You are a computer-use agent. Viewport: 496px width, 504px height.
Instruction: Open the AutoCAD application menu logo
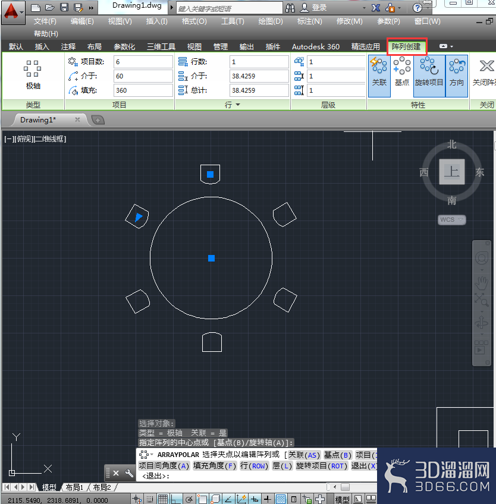pyautogui.click(x=12, y=12)
